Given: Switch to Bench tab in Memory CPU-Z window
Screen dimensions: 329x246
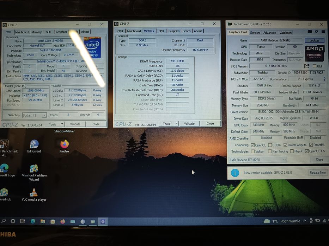Looking at the screenshot, I should (x=186, y=31).
